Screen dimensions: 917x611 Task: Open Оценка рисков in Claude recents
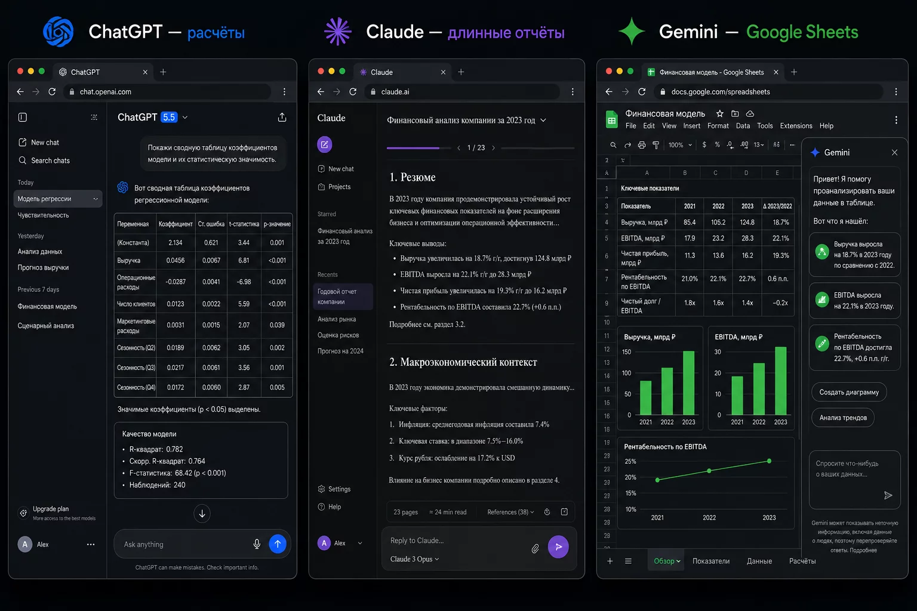[338, 335]
